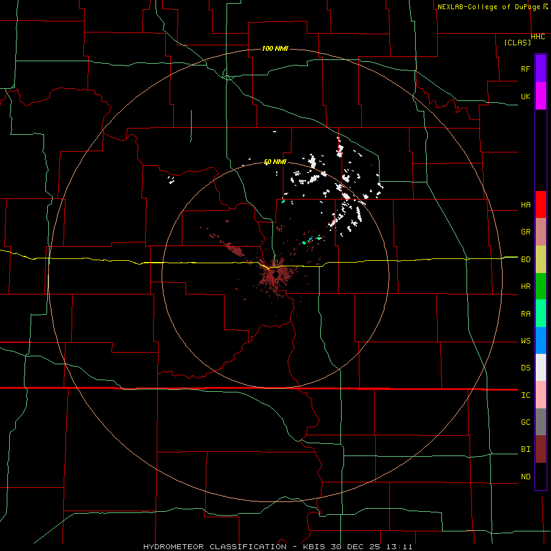Click the 100 NMI range ring label
551x551 pixels.
pos(275,48)
